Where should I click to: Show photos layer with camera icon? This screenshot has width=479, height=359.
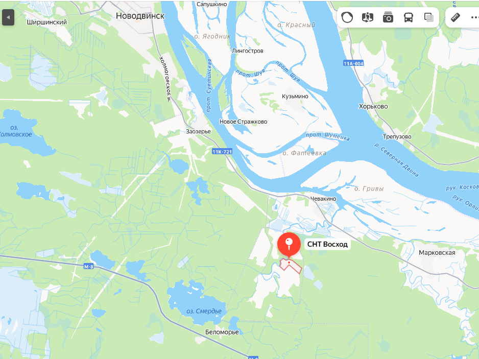pyautogui.click(x=388, y=17)
